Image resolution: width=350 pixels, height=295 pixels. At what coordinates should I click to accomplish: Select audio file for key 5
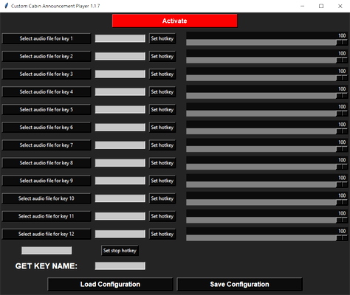[x=47, y=110]
